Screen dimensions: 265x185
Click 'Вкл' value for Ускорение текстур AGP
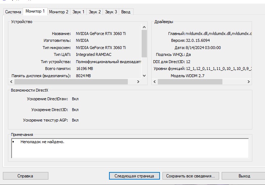pos(75,120)
